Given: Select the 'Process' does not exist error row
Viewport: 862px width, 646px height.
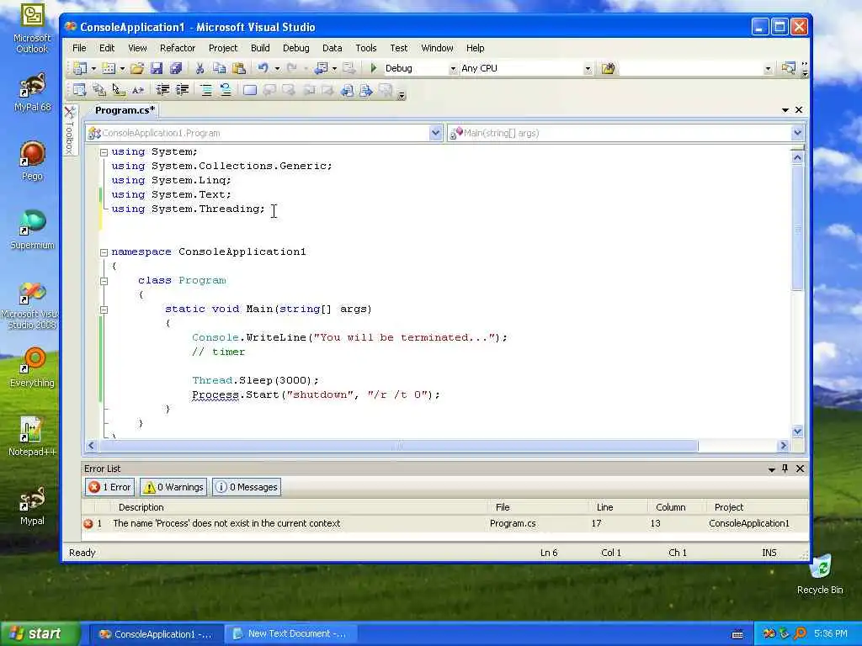Looking at the screenshot, I should coord(445,523).
